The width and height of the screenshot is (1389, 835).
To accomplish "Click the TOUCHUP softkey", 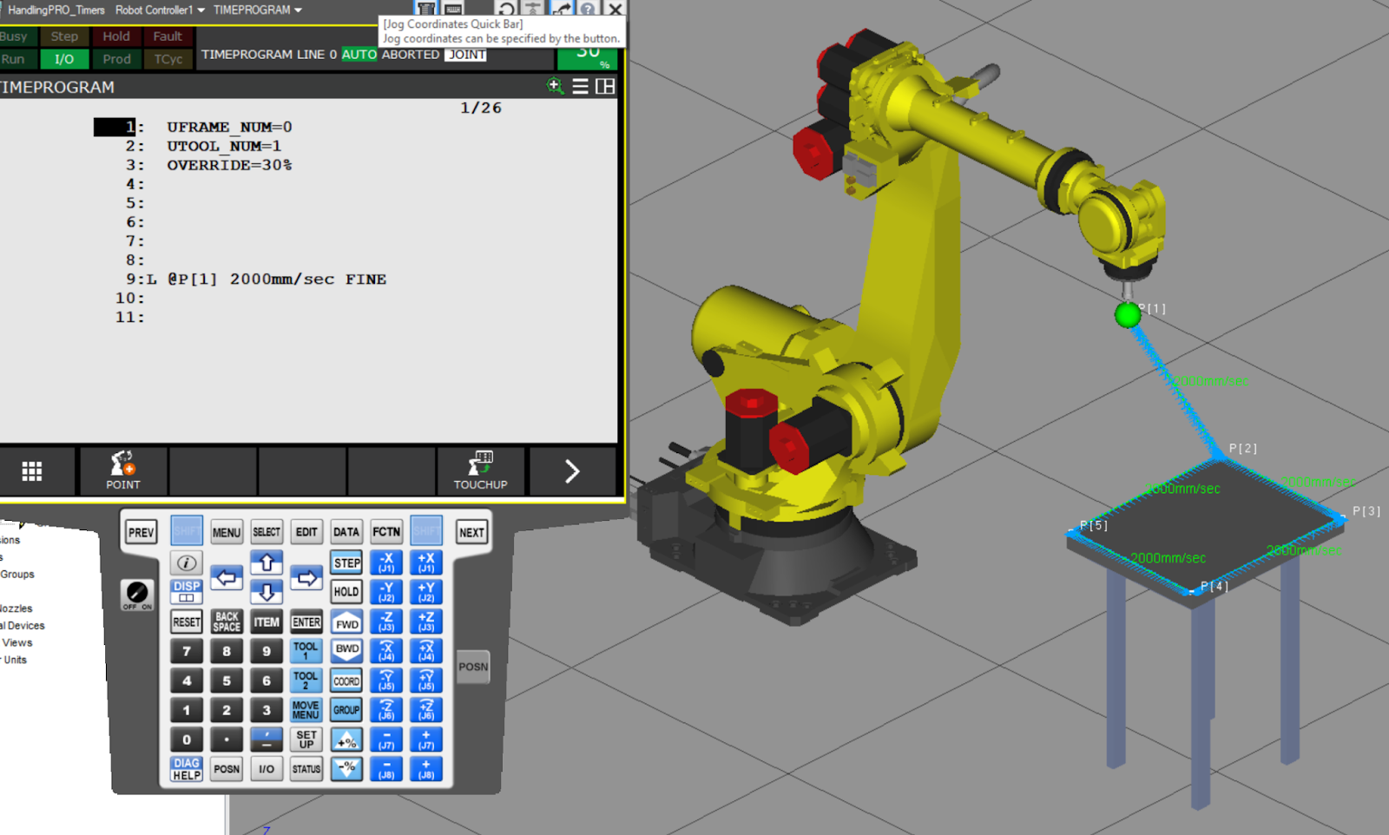I will coord(480,471).
